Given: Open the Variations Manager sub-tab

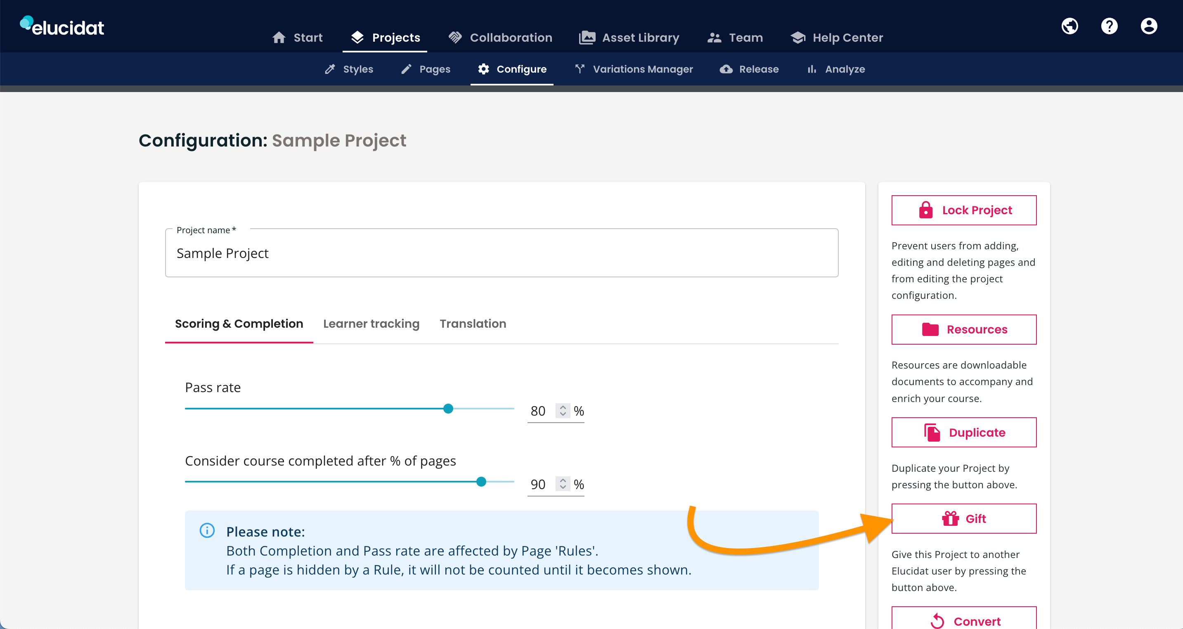Looking at the screenshot, I should click(634, 69).
